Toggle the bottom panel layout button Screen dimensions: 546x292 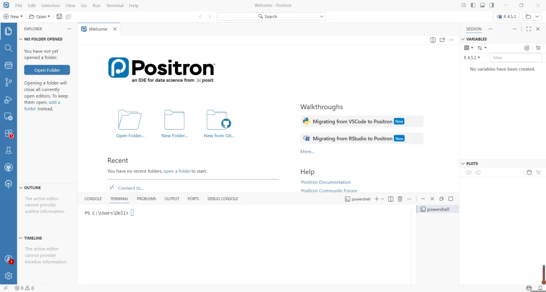(x=482, y=5)
